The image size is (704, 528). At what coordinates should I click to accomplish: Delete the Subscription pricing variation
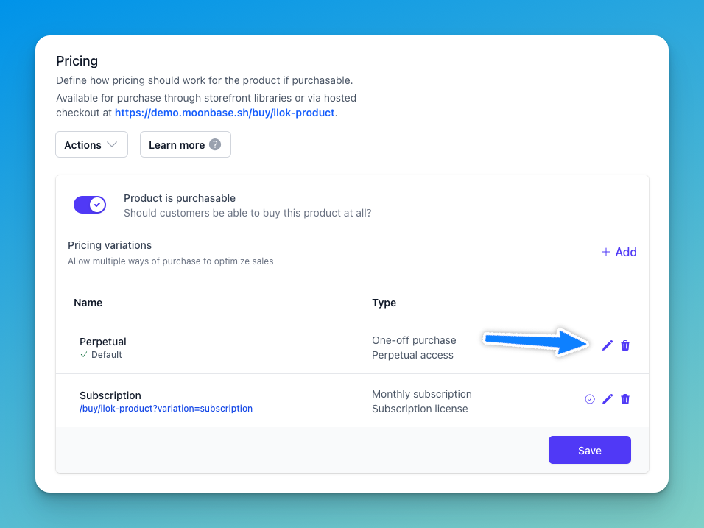(x=625, y=399)
